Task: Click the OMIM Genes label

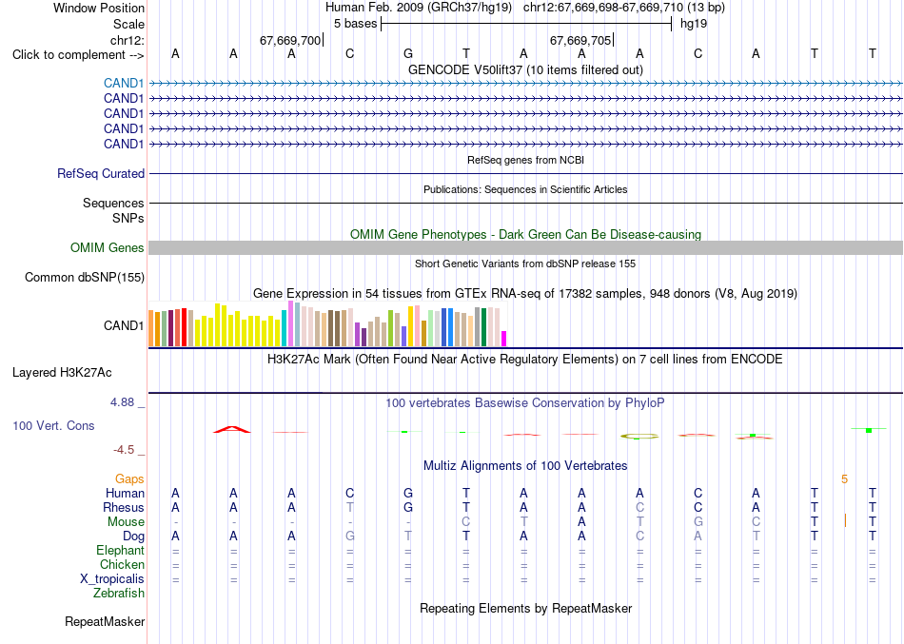Action: coord(107,248)
